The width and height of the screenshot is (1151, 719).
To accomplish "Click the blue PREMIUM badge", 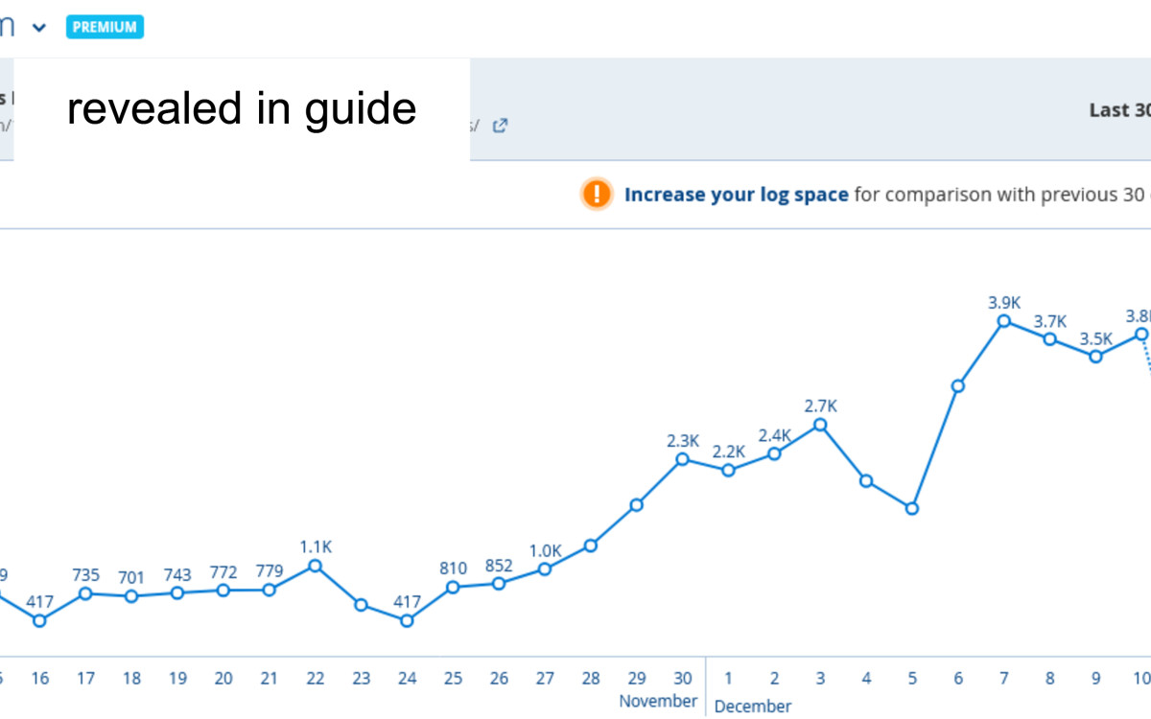I will point(105,26).
